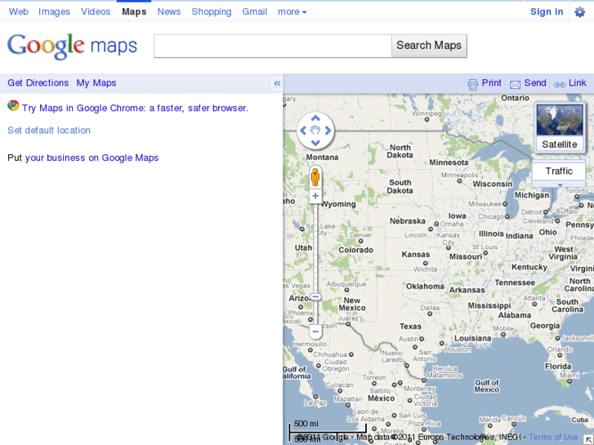The height and width of the screenshot is (445, 594).
Task: Click the Dallas city marker
Action: [430, 314]
